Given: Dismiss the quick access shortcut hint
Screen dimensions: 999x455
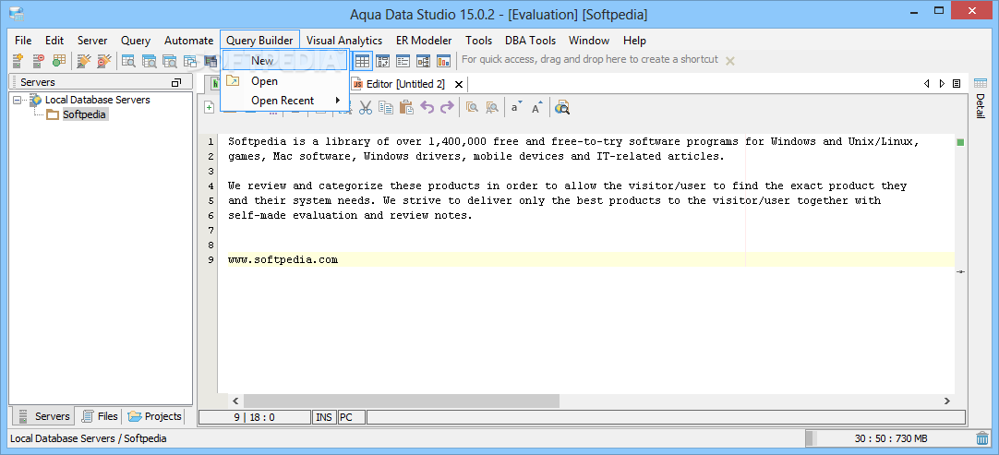Looking at the screenshot, I should pos(730,61).
